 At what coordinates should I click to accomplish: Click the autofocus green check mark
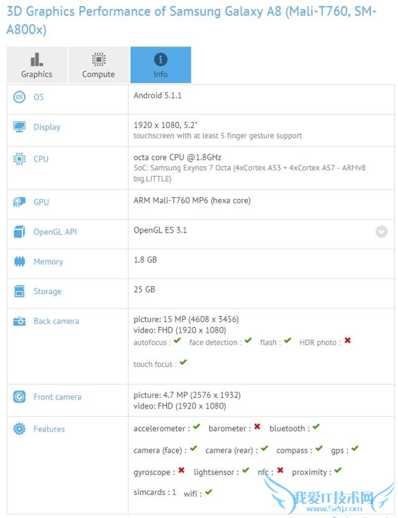(177, 340)
